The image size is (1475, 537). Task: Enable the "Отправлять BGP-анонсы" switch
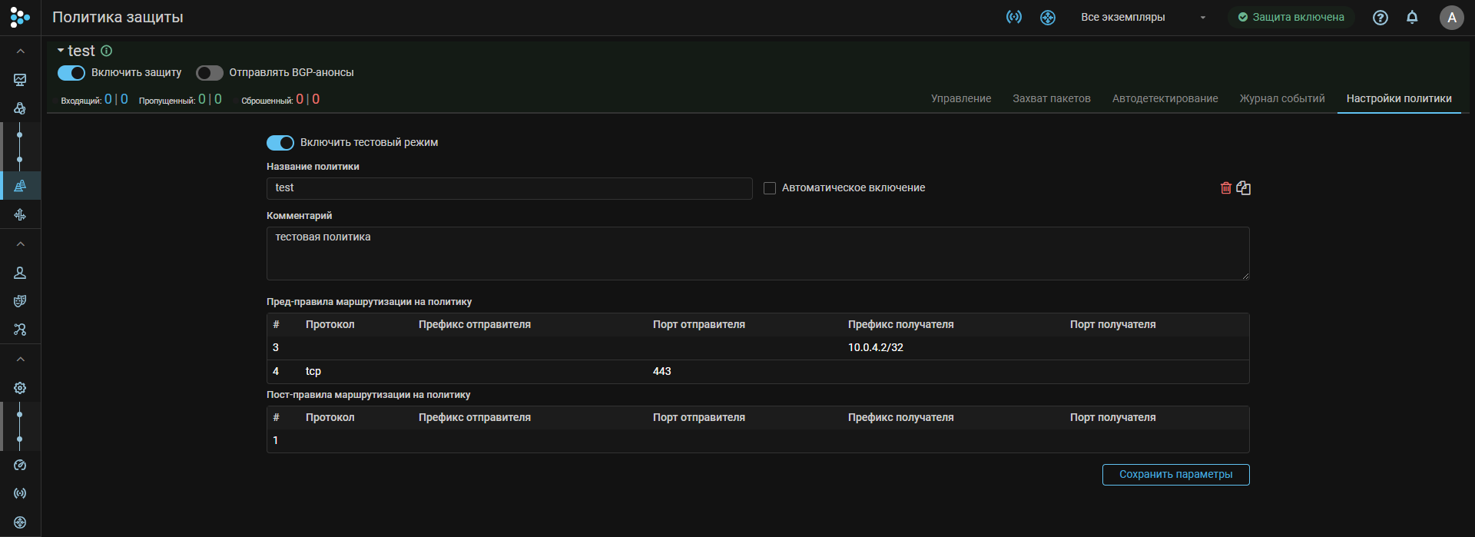point(209,73)
